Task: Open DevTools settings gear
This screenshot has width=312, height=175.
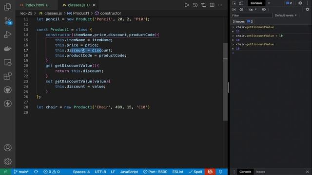Action: point(300,3)
